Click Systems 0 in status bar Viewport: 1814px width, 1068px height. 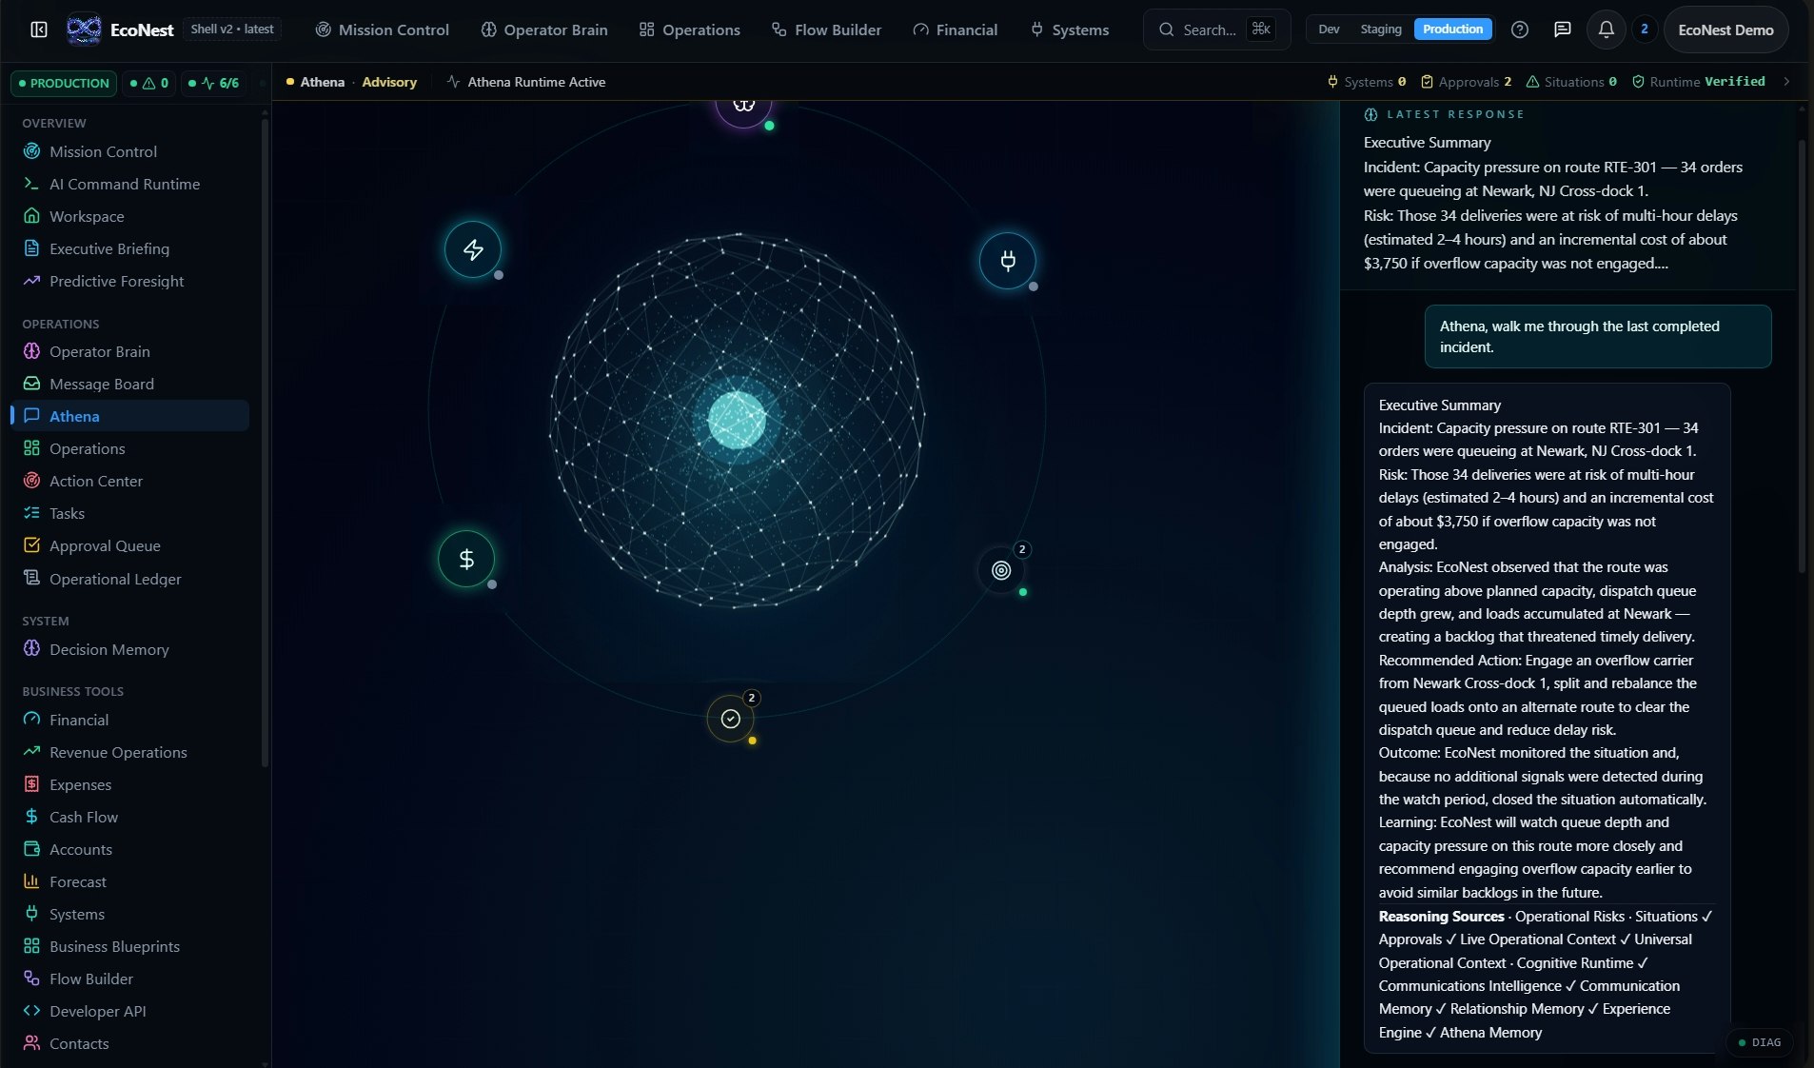click(1367, 82)
